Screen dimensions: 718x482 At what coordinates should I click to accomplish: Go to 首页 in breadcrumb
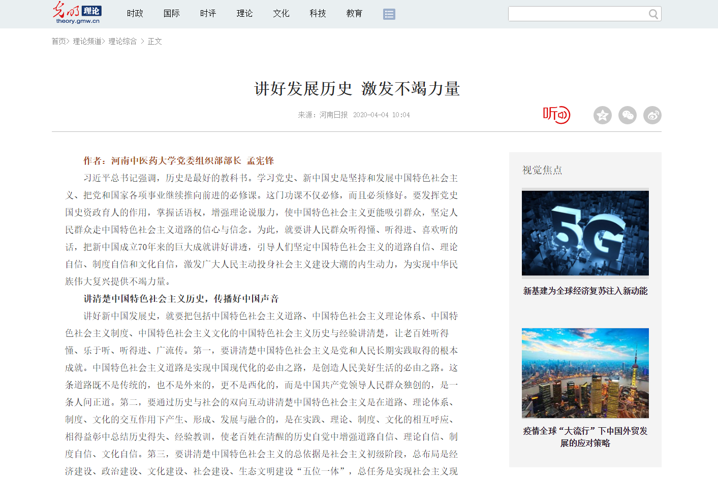[x=58, y=42]
